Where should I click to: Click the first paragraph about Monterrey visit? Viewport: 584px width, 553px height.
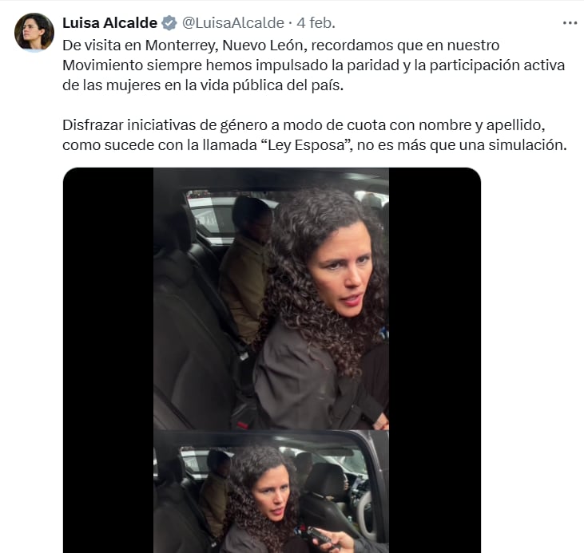coord(314,65)
